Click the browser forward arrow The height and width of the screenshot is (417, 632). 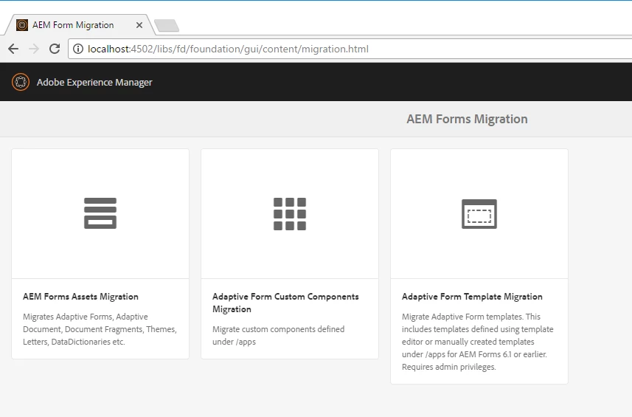coord(34,49)
